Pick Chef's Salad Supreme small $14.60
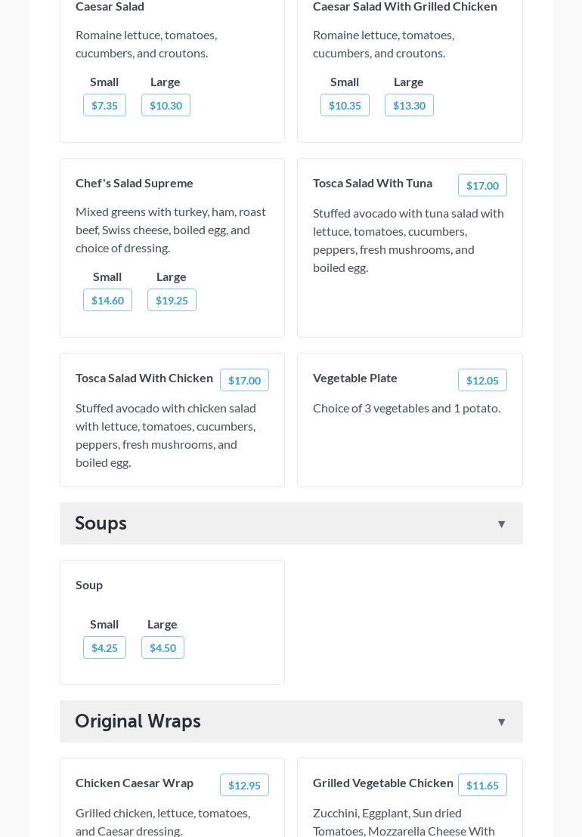The image size is (582, 837). [107, 300]
